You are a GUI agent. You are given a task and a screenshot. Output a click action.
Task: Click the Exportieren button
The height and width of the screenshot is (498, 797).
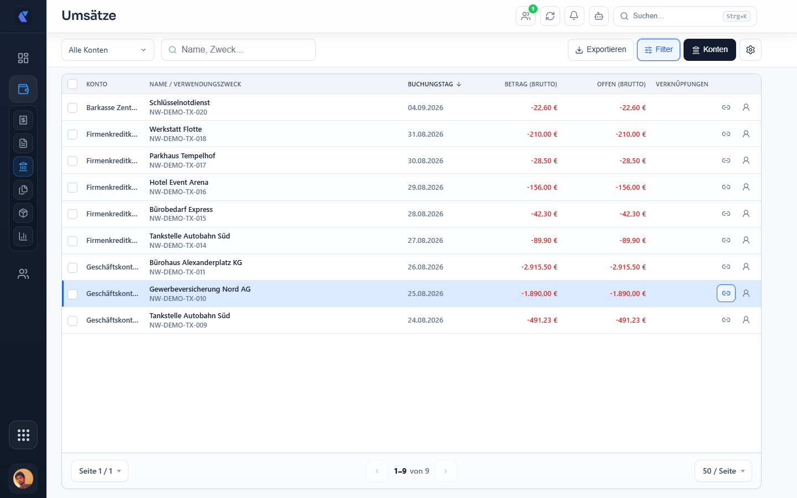click(x=601, y=50)
